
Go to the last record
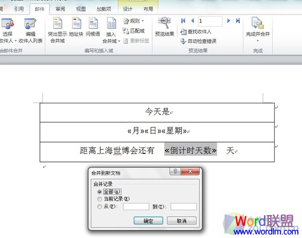(x=238, y=21)
